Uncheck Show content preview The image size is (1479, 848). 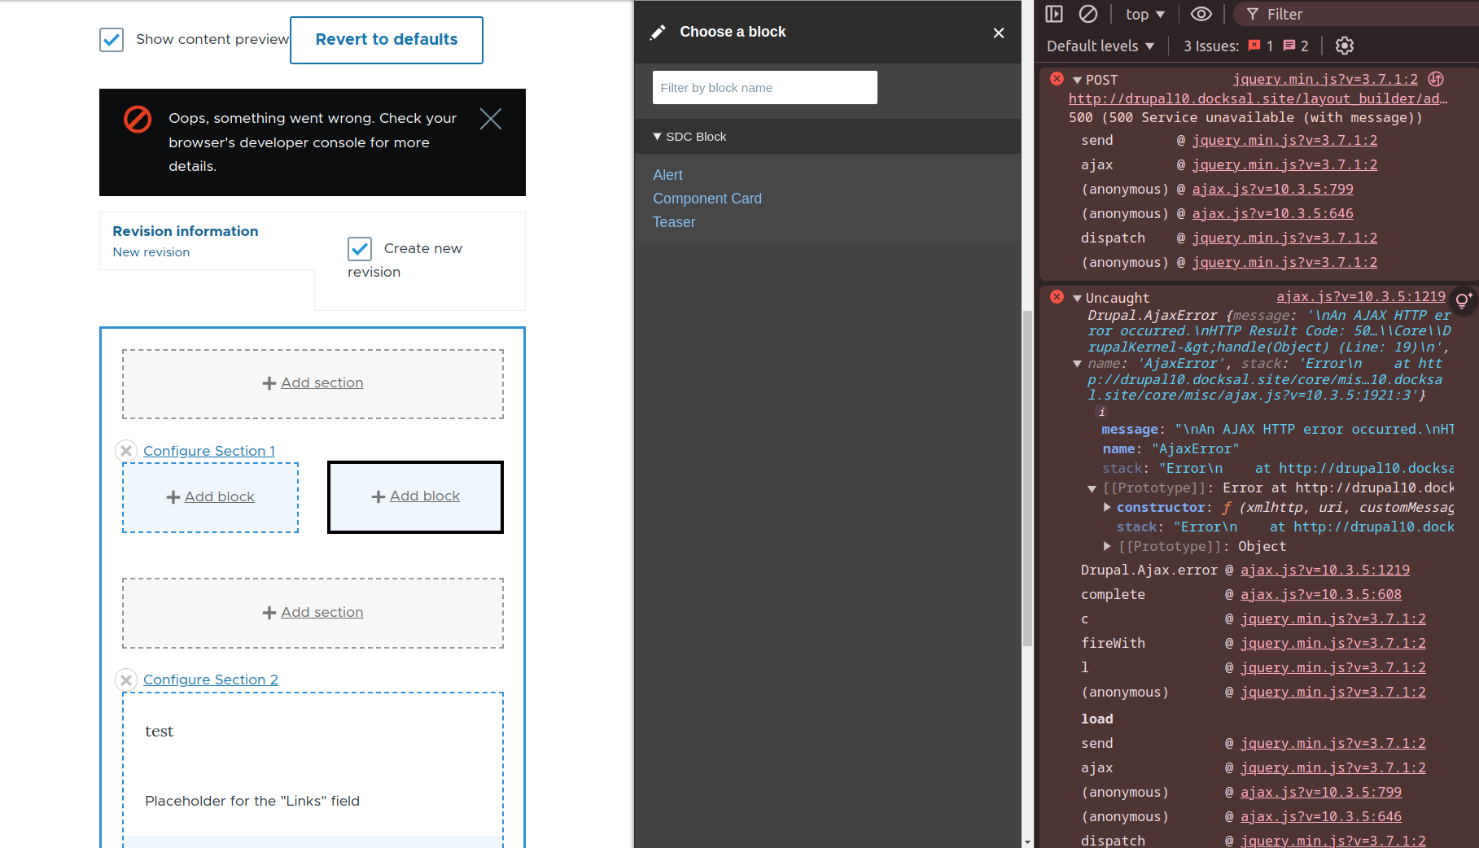click(x=111, y=39)
